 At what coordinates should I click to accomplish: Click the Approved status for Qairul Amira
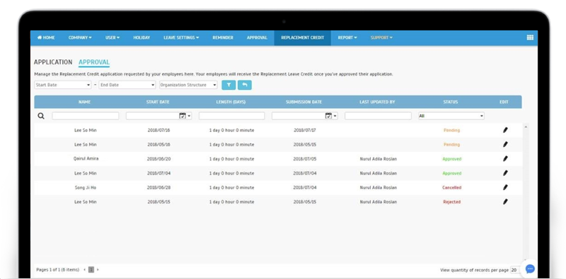[x=452, y=159]
